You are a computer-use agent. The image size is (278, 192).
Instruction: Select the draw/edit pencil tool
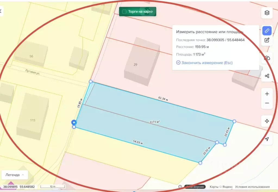point(267,40)
